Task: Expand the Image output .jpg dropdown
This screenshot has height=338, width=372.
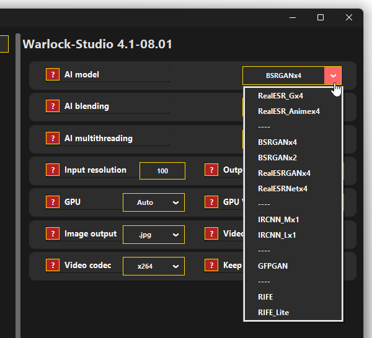Action: (153, 235)
